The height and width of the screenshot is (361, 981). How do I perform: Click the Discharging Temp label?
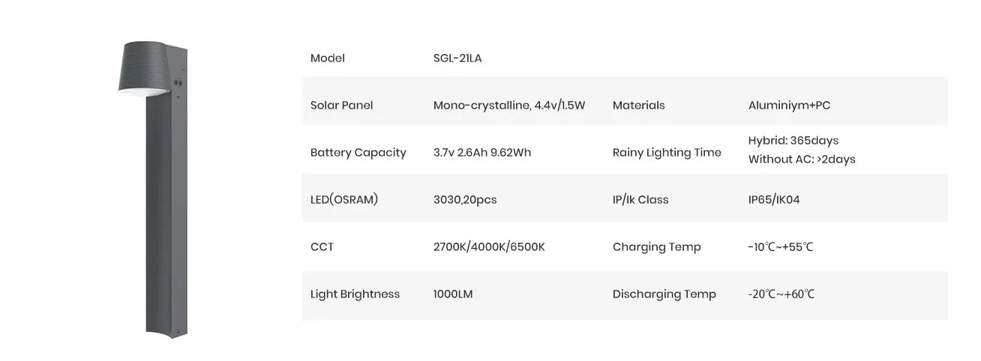[x=664, y=294]
